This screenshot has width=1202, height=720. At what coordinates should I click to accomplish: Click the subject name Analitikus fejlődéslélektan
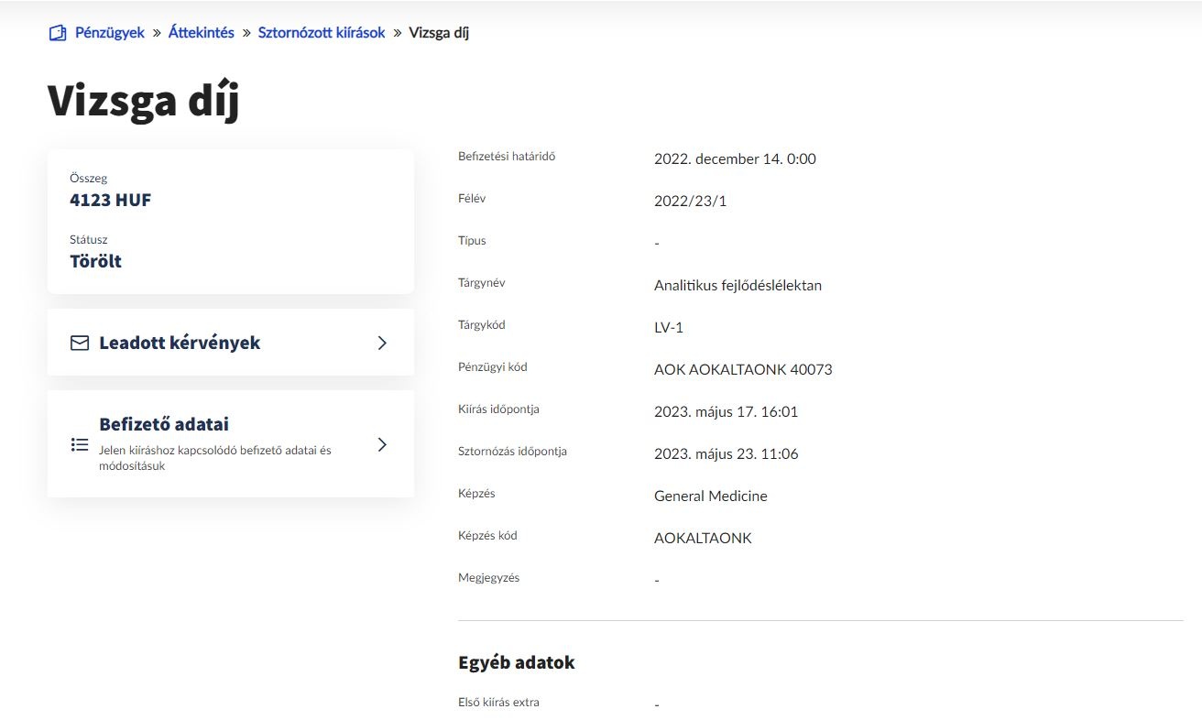point(738,286)
